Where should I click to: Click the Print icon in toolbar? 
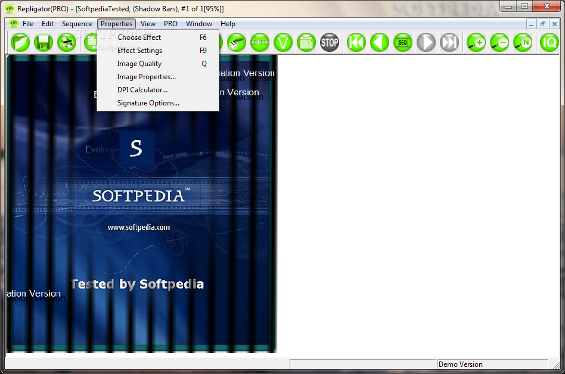67,42
